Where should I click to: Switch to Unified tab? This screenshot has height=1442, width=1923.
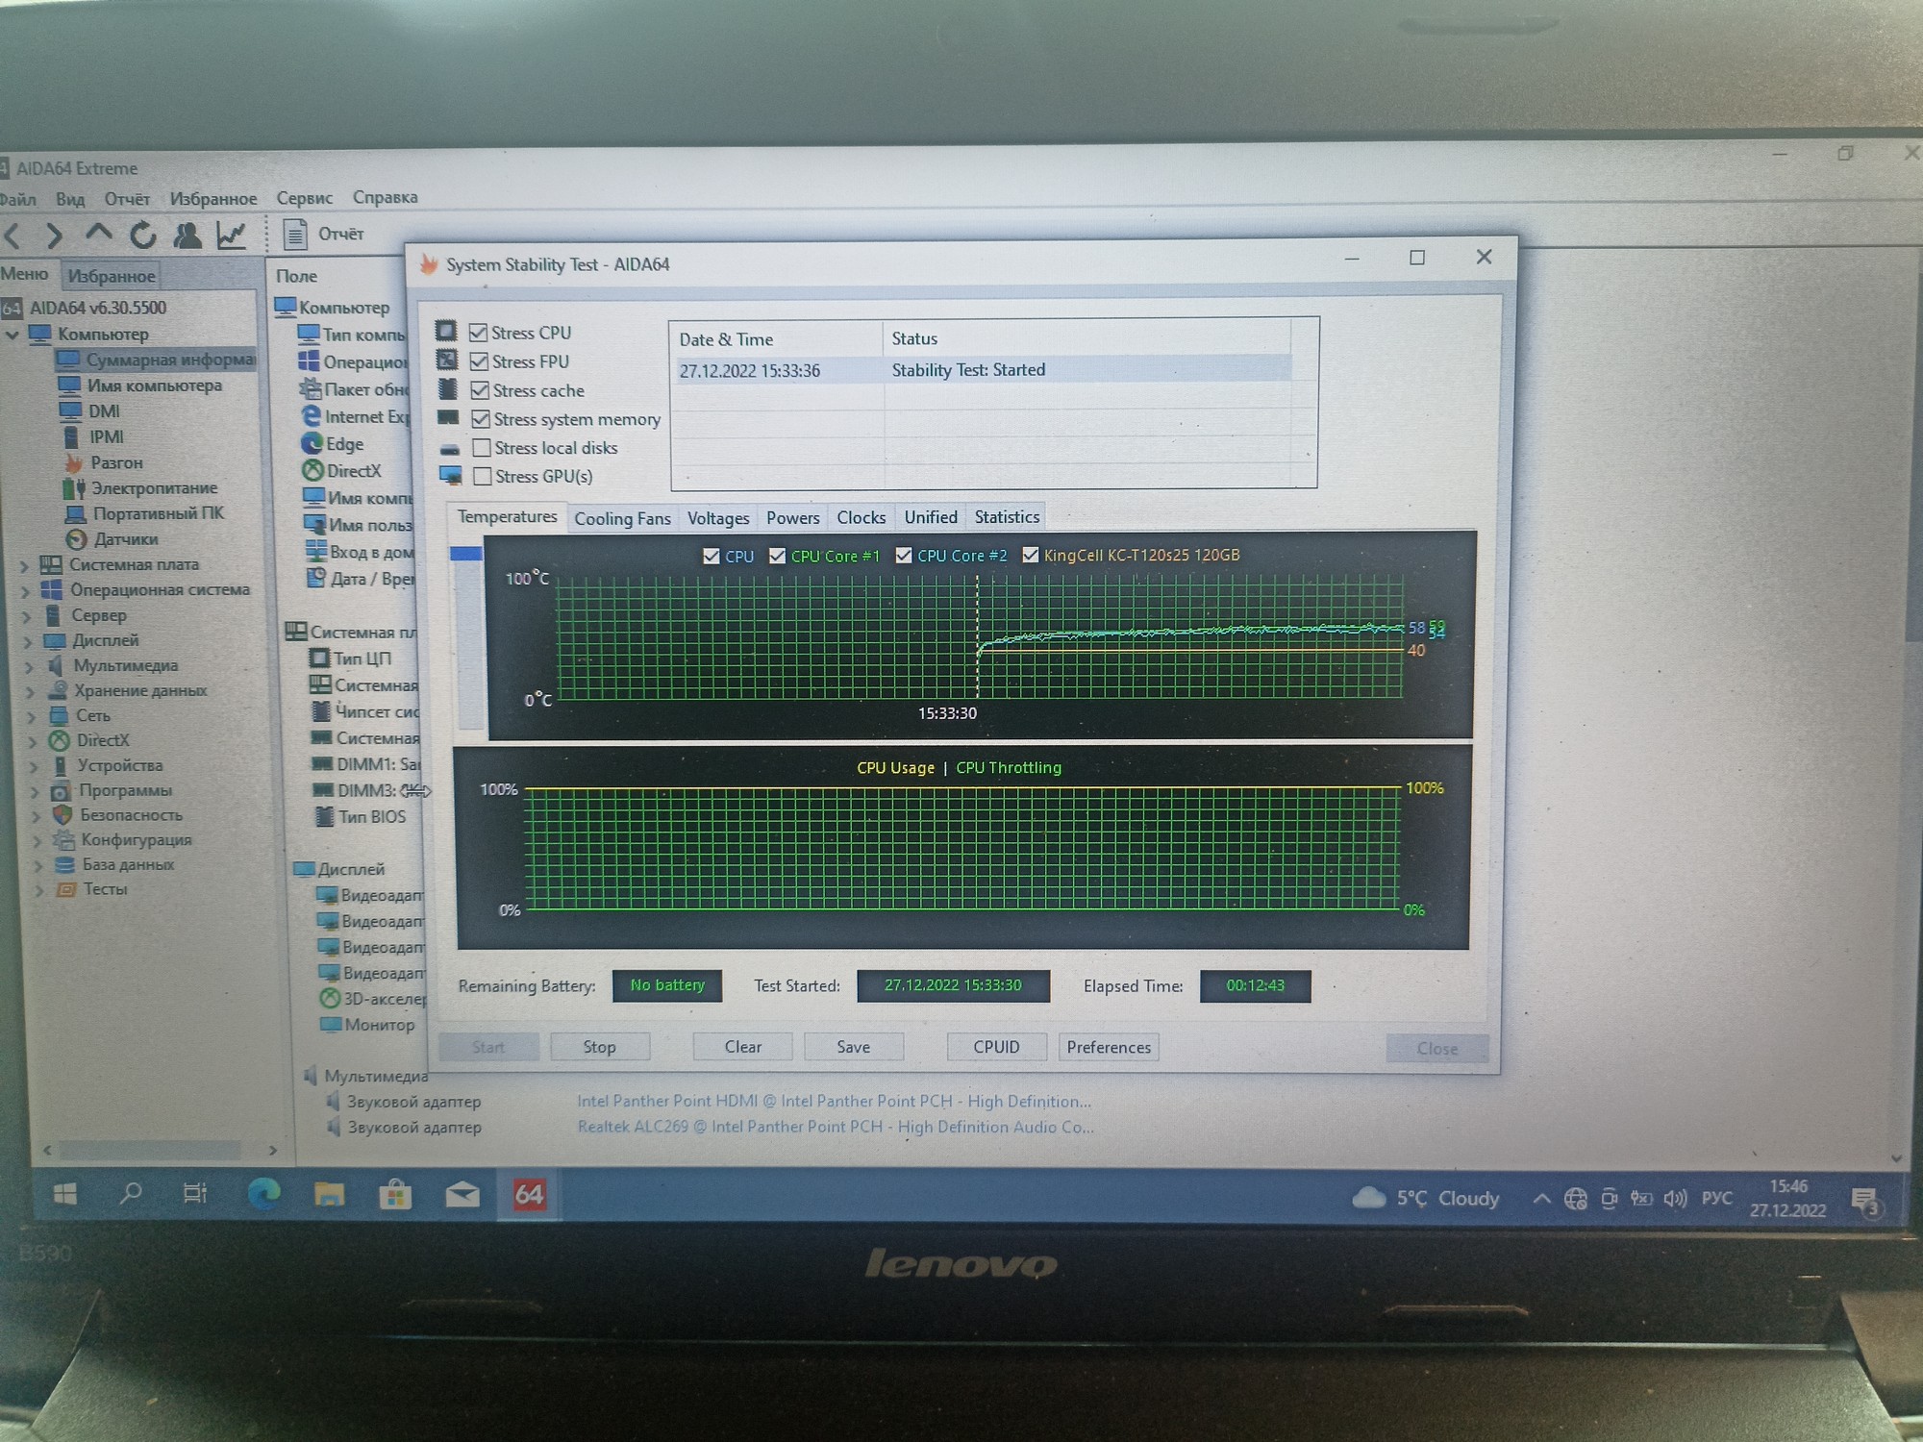tap(931, 517)
